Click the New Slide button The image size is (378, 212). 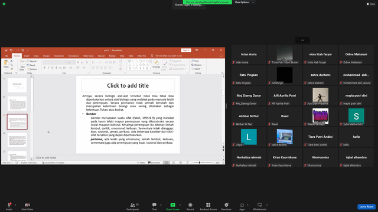22,65
